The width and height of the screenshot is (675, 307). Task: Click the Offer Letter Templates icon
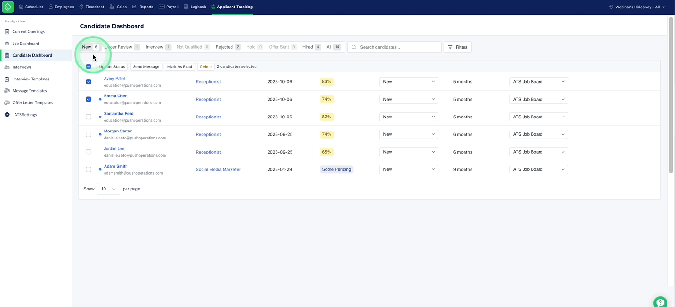click(x=7, y=103)
